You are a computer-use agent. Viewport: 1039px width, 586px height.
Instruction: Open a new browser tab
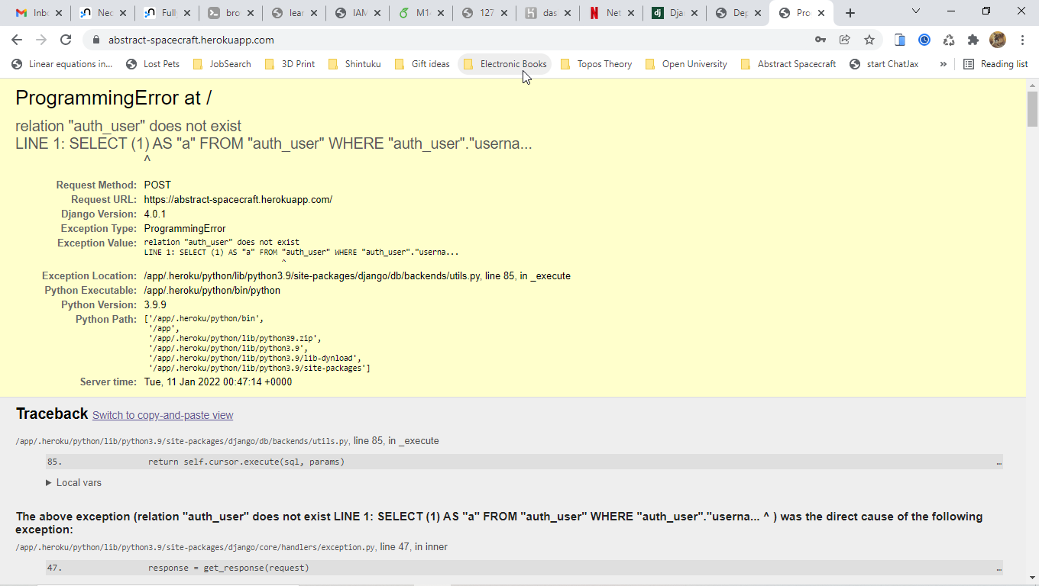[x=850, y=13]
